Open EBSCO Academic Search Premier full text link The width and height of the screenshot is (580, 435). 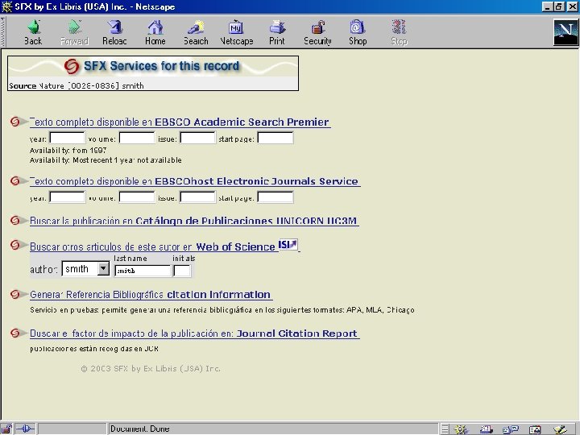pos(180,122)
